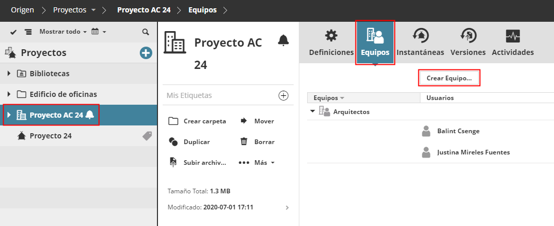This screenshot has height=226, width=554.
Task: Click the Subir archivo upload icon
Action: point(174,162)
